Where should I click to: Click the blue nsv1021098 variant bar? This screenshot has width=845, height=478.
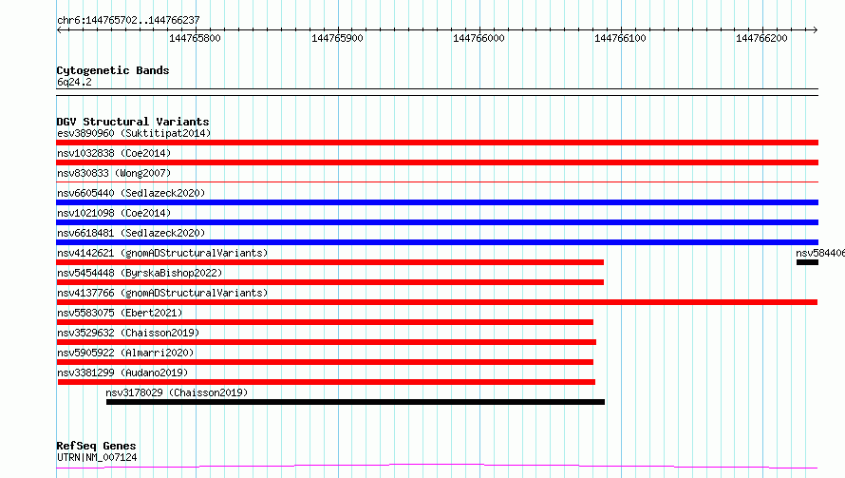tap(437, 222)
